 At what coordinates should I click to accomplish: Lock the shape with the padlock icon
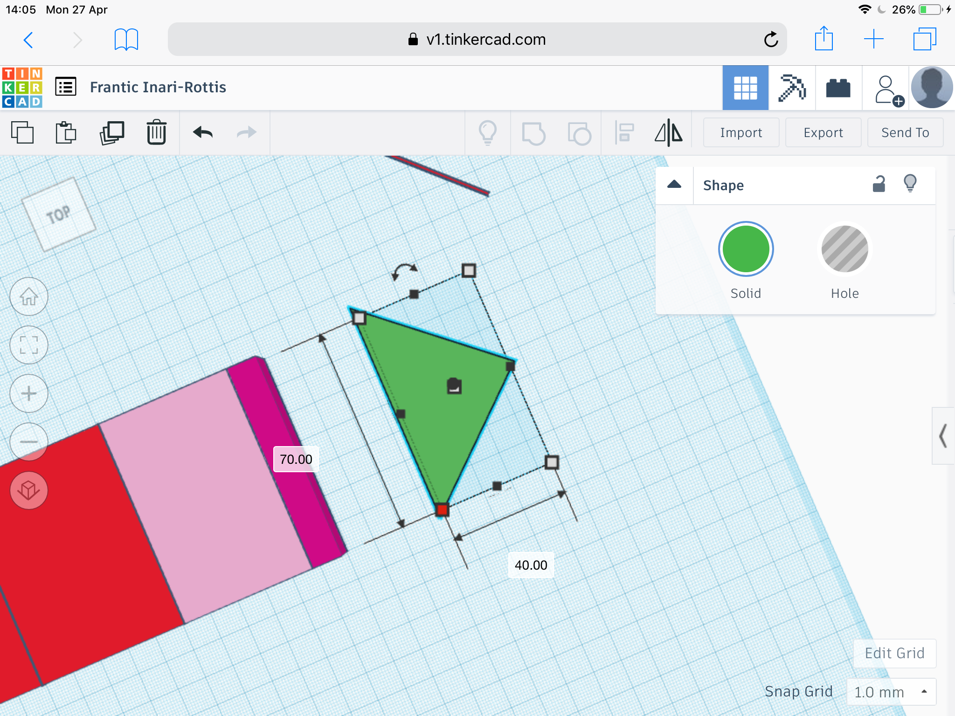879,184
